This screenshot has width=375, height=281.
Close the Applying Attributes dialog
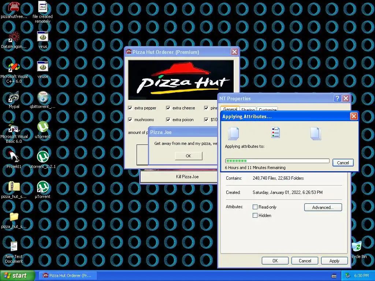pyautogui.click(x=354, y=116)
